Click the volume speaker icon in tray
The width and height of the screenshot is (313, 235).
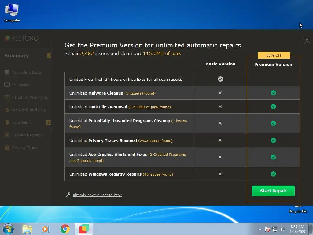point(282,229)
